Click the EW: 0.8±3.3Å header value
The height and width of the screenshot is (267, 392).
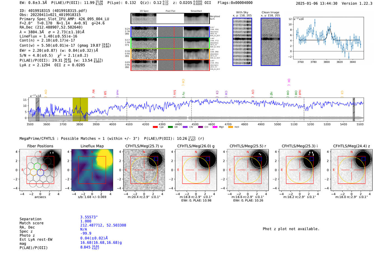[x=33, y=3]
